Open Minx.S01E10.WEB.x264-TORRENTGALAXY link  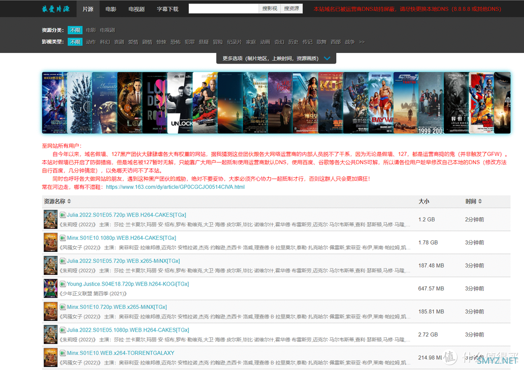pyautogui.click(x=121, y=353)
